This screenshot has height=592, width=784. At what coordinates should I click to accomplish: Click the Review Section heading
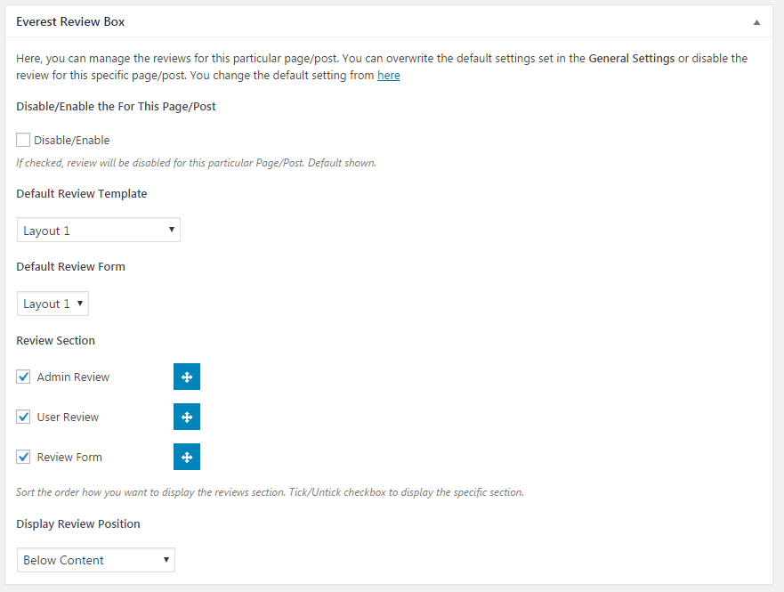coord(55,340)
